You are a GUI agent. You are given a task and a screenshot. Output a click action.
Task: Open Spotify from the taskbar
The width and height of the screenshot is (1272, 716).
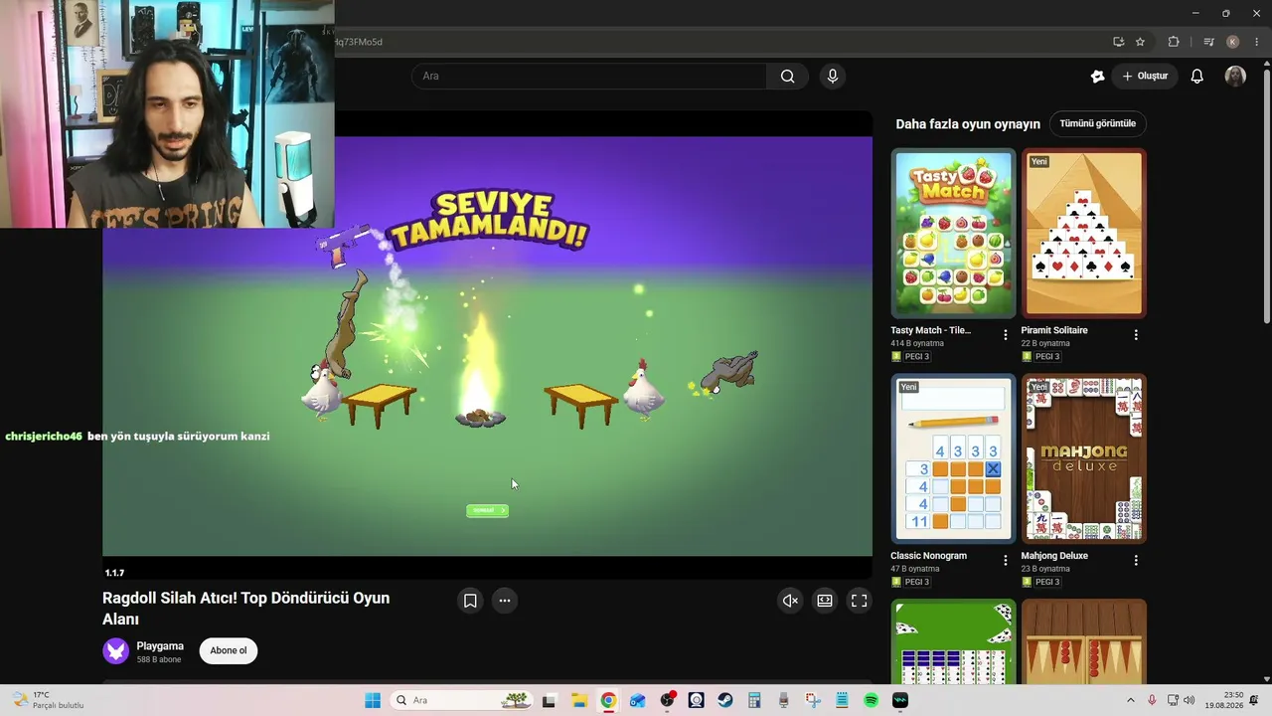[x=872, y=701]
